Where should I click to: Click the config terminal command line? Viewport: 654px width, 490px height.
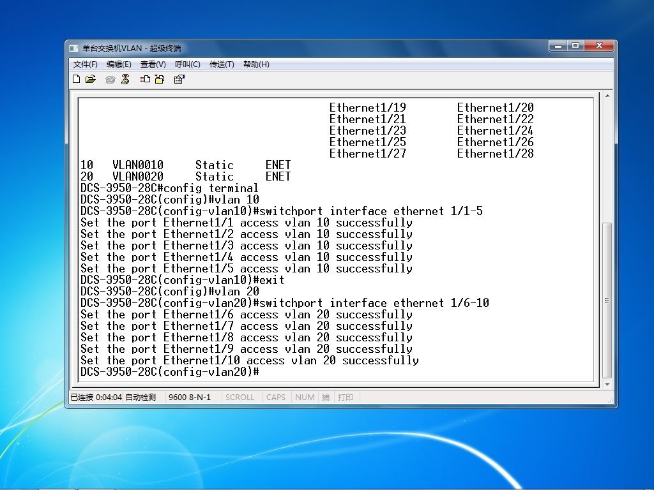pos(169,188)
